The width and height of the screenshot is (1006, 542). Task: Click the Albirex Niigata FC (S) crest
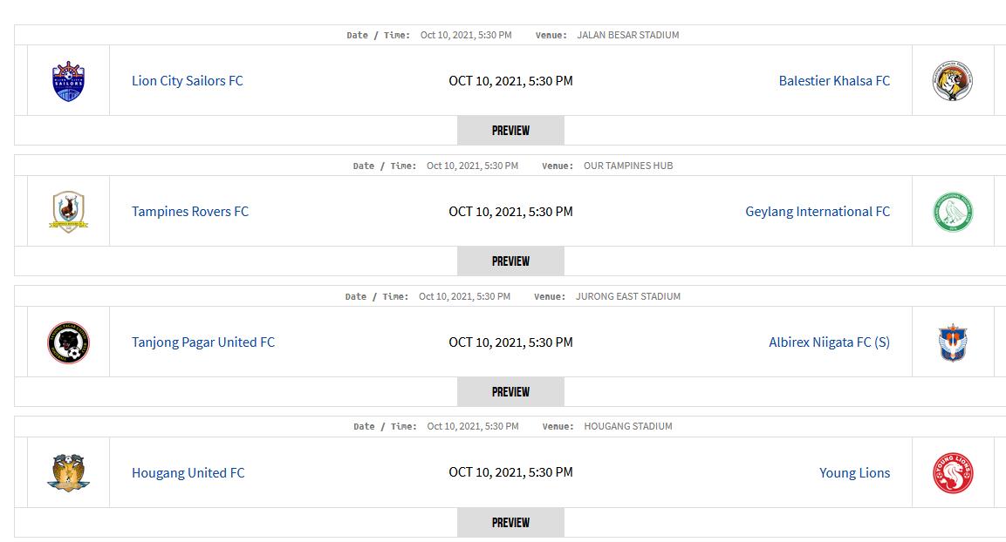tap(953, 342)
